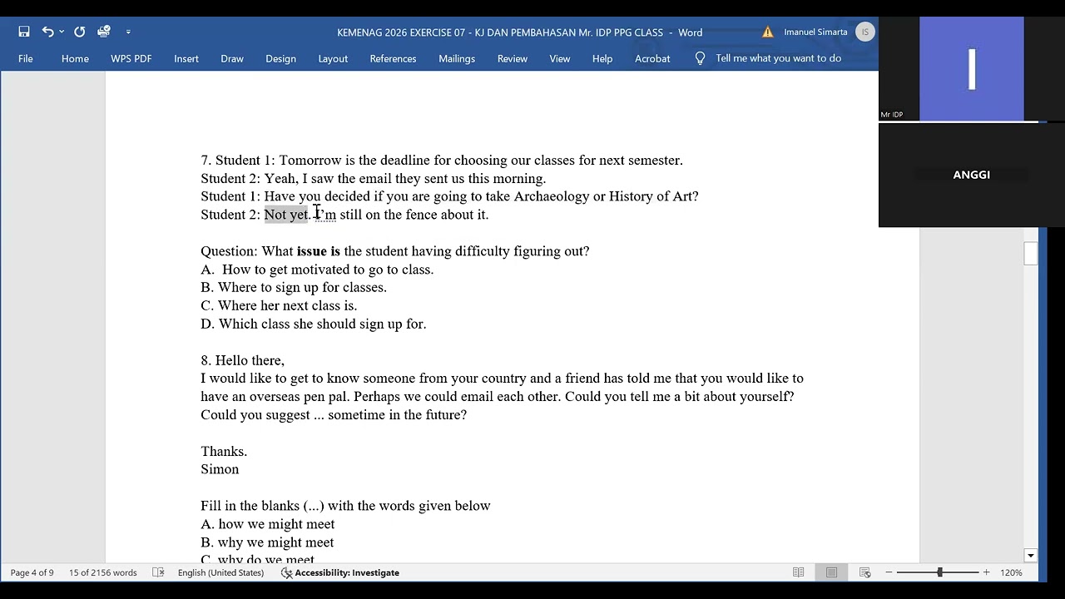Open the Layout tab
1065x599 pixels.
click(333, 58)
